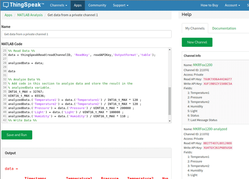Open the Apps menu item

point(78,5)
